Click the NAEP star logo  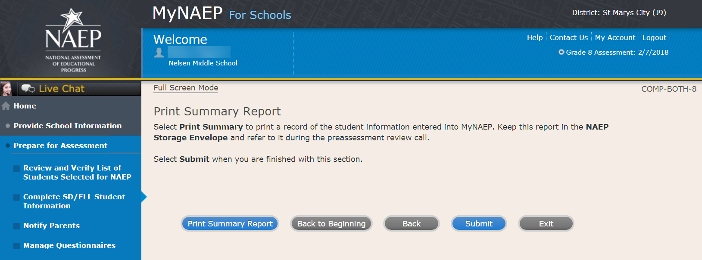(73, 40)
